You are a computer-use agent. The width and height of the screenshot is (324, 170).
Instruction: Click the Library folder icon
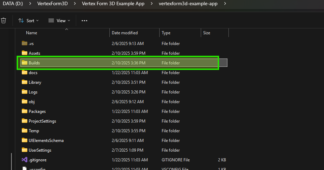24,82
